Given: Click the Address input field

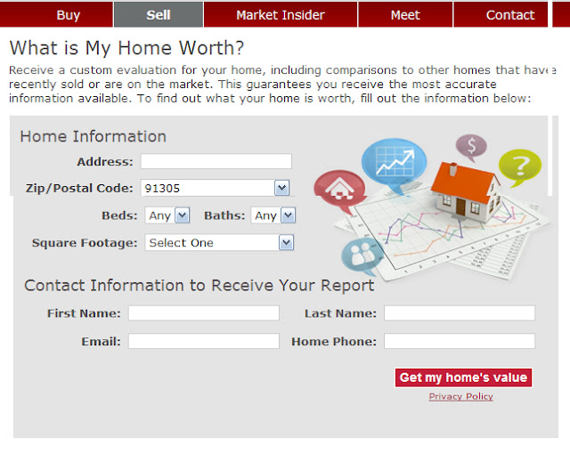Looking at the screenshot, I should coord(216,161).
